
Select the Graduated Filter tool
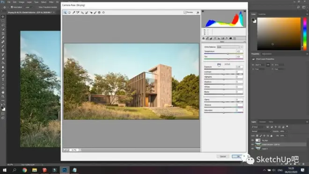(x=99, y=13)
